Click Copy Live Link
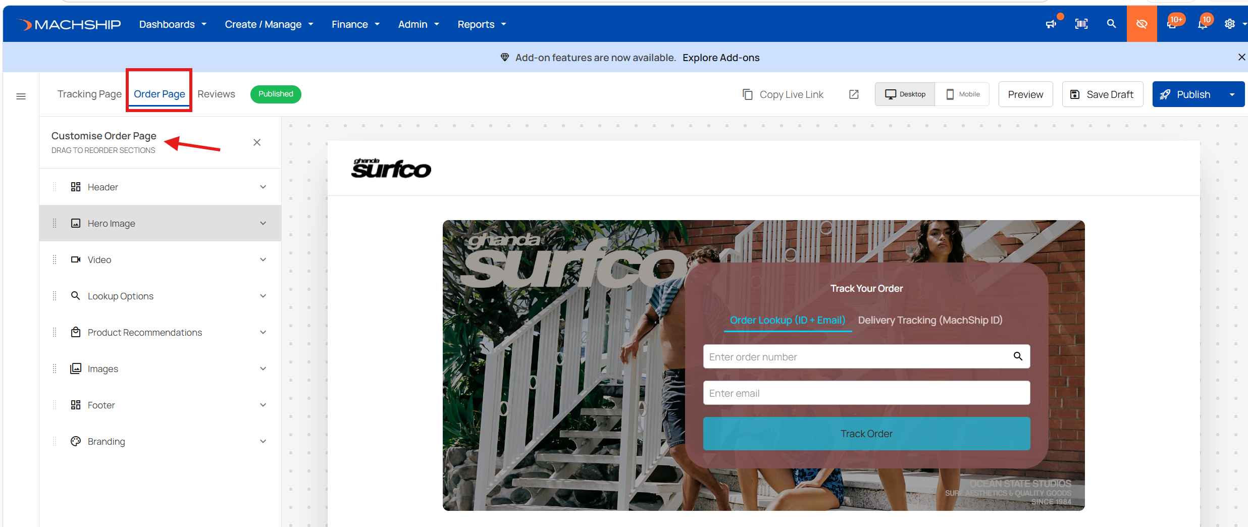This screenshot has width=1248, height=527. (x=783, y=94)
